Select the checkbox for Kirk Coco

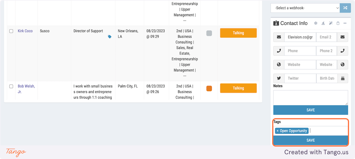click(11, 31)
